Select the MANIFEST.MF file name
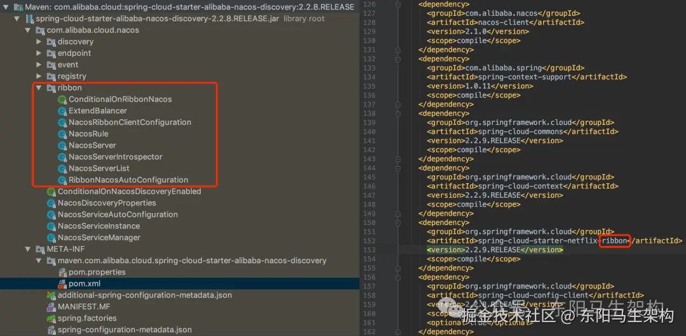The width and height of the screenshot is (686, 336). point(84,307)
